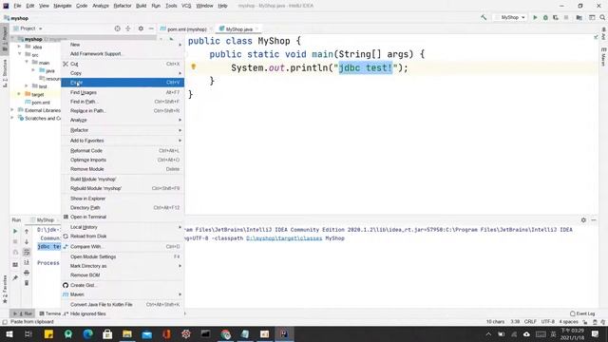Viewport: 608px width, 342px height.
Task: Open the Run tool window tab at bottom
Action: click(23, 313)
